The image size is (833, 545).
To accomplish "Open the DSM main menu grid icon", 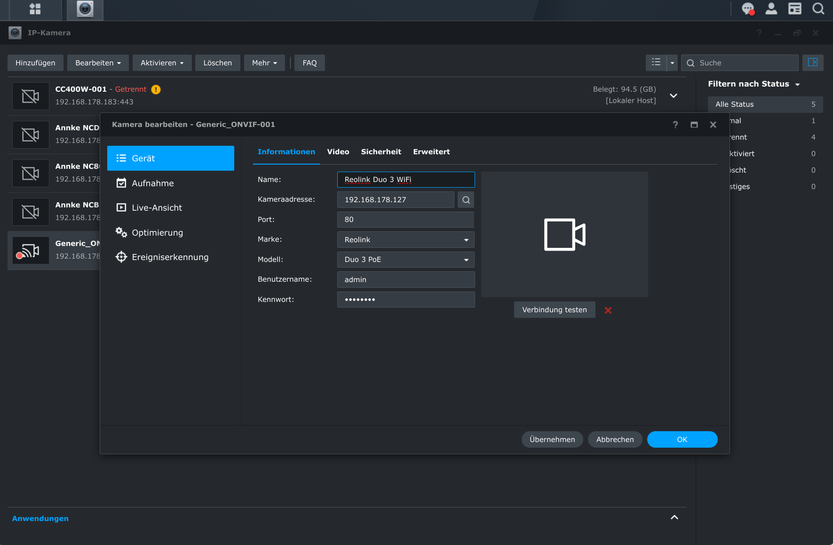I will pos(35,9).
